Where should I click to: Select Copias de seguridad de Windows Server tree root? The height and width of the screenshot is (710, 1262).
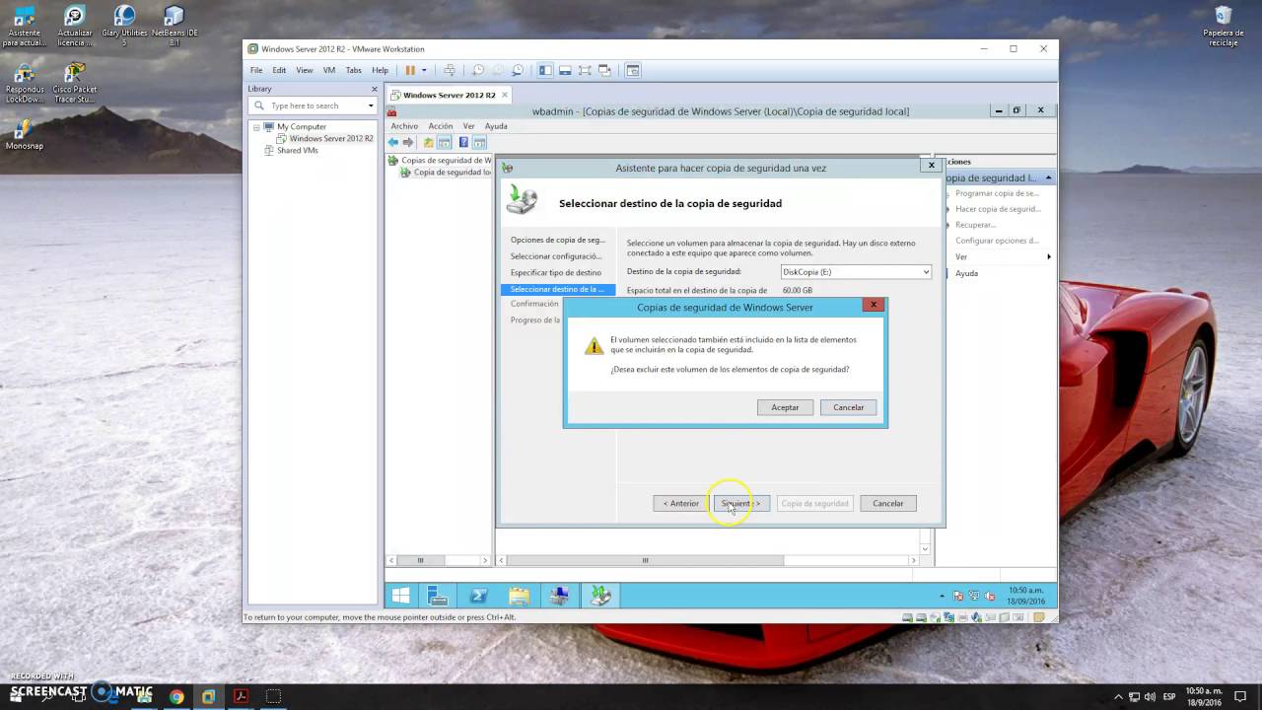point(446,160)
